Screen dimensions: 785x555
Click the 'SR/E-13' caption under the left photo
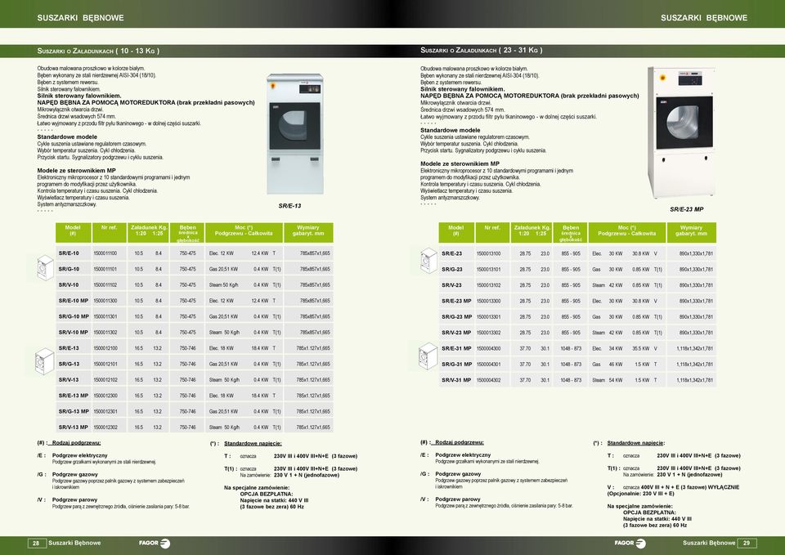click(289, 206)
